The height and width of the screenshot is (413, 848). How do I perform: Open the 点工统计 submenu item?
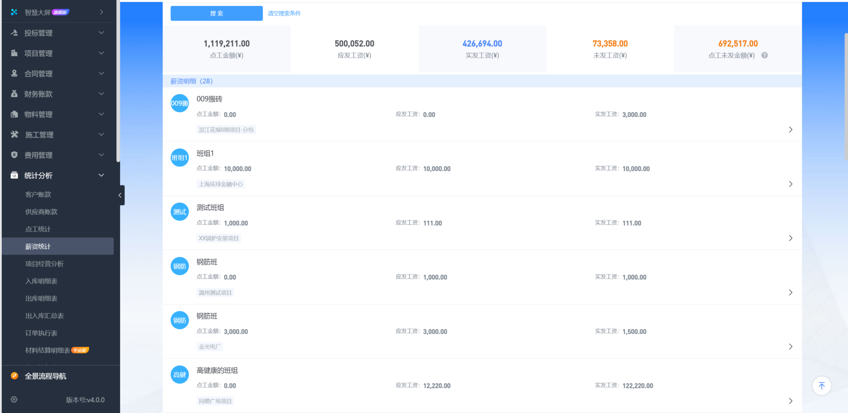pos(38,229)
